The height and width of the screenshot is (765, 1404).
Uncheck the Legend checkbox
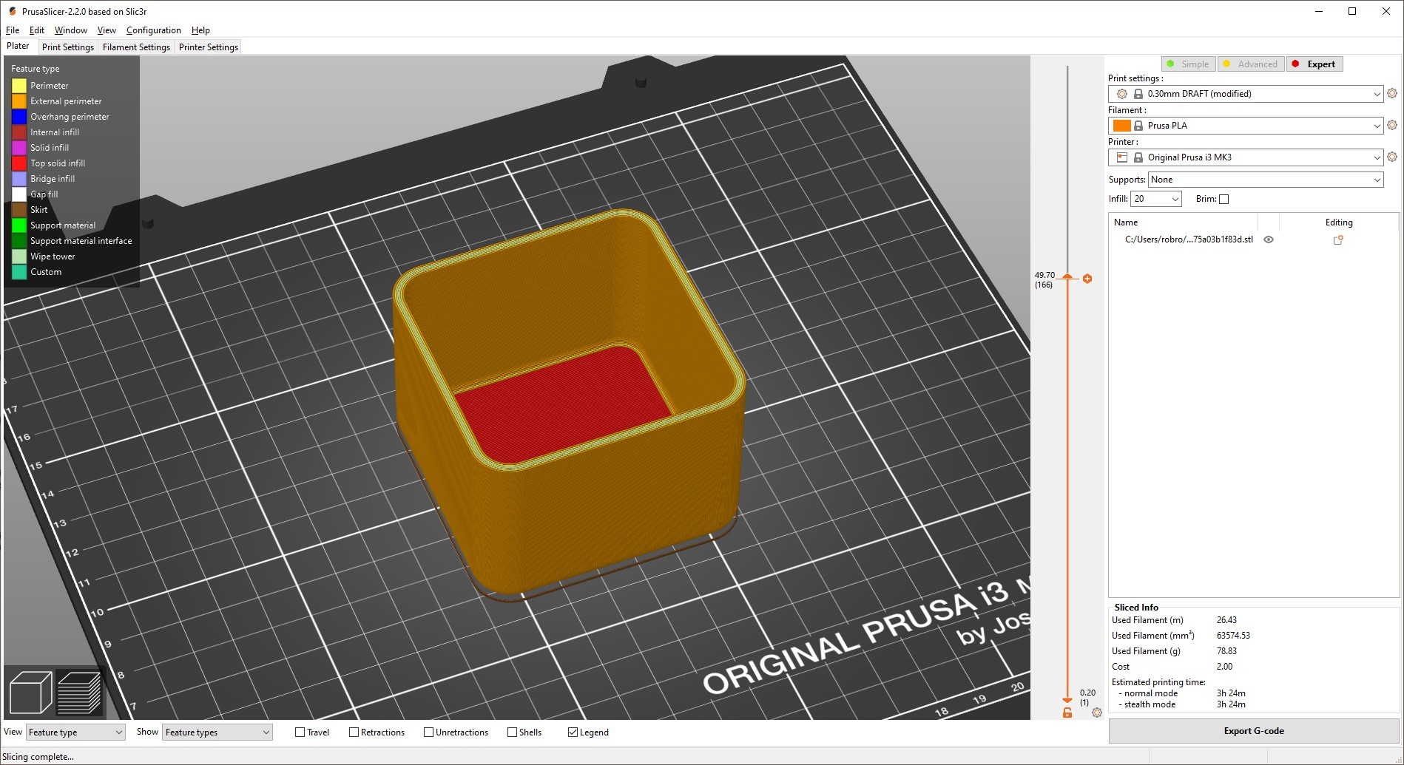574,732
